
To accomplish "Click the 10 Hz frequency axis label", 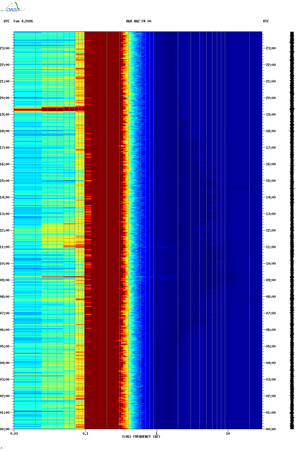I will pos(228,434).
